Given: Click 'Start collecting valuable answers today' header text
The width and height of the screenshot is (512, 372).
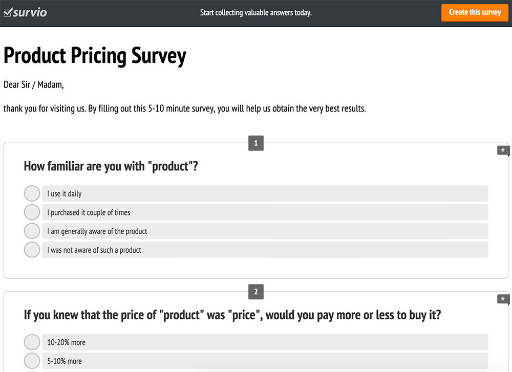Looking at the screenshot, I should coord(255,13).
